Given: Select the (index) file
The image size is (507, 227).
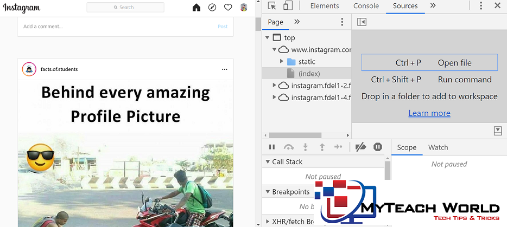Looking at the screenshot, I should [x=306, y=74].
